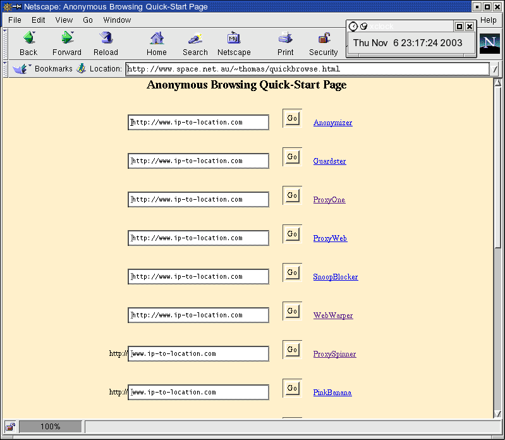Viewport: 505px width, 440px height.
Task: Click Go button for ProxyOne
Action: point(292,195)
